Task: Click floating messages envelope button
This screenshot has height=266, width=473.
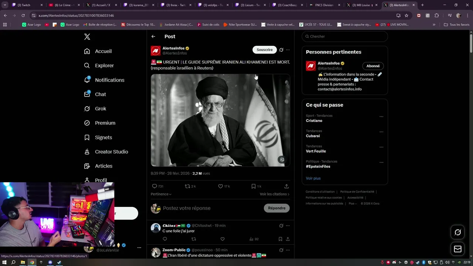Action: (x=458, y=249)
